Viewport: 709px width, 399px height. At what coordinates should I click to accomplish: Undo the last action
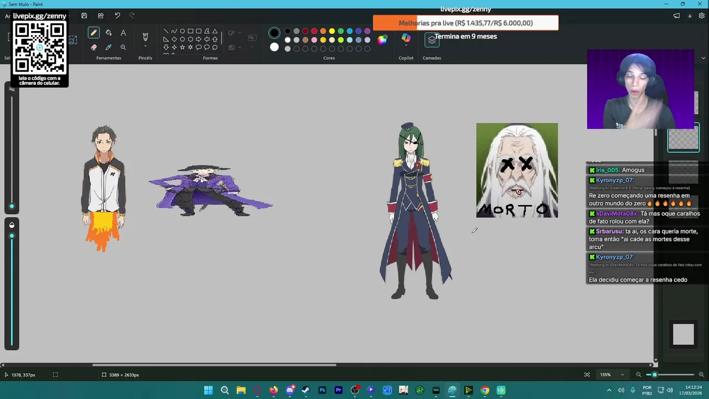117,16
